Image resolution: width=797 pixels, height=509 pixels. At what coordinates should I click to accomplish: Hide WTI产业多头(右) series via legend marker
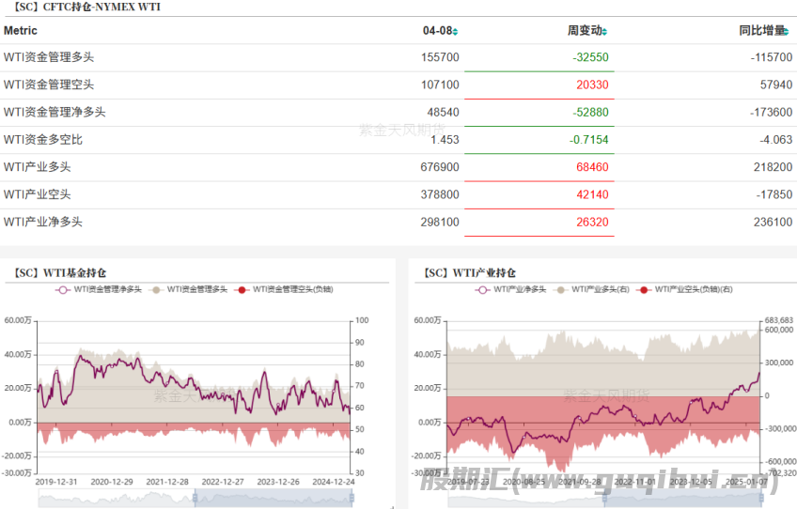(x=562, y=290)
